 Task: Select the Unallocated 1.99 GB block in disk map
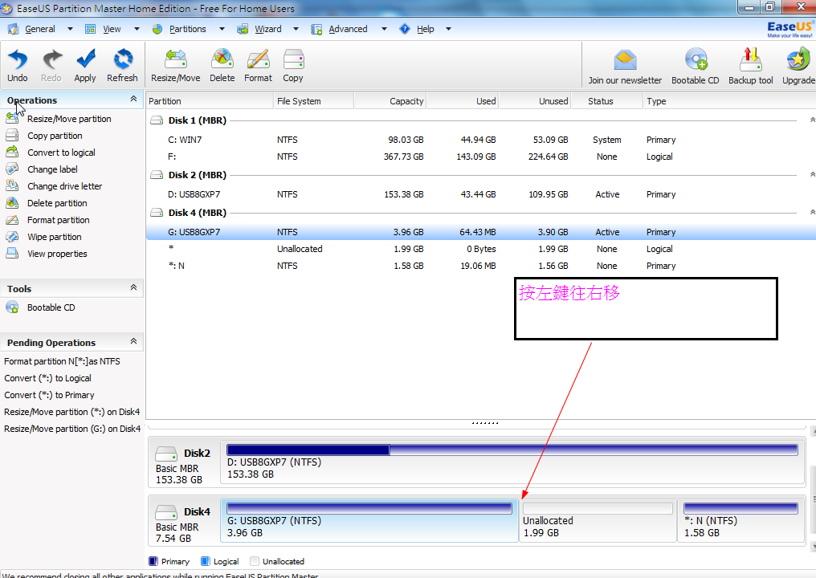click(598, 521)
